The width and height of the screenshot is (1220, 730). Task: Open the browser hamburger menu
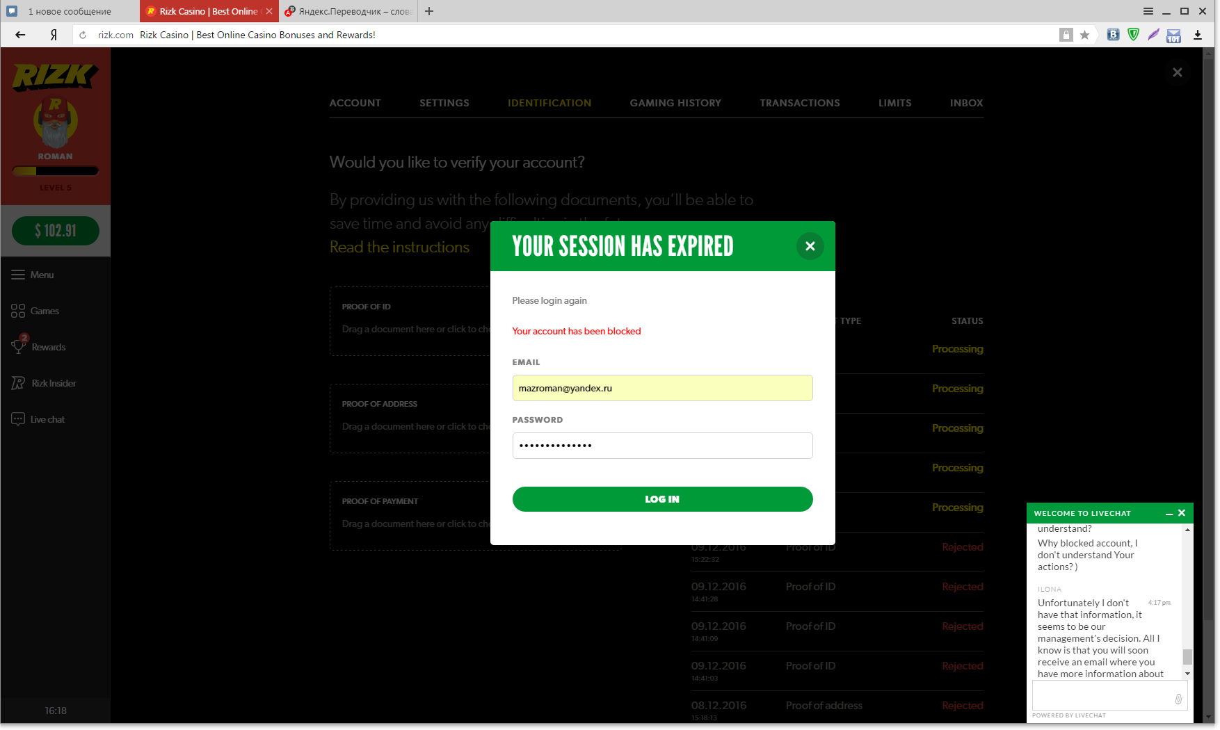pos(1148,11)
